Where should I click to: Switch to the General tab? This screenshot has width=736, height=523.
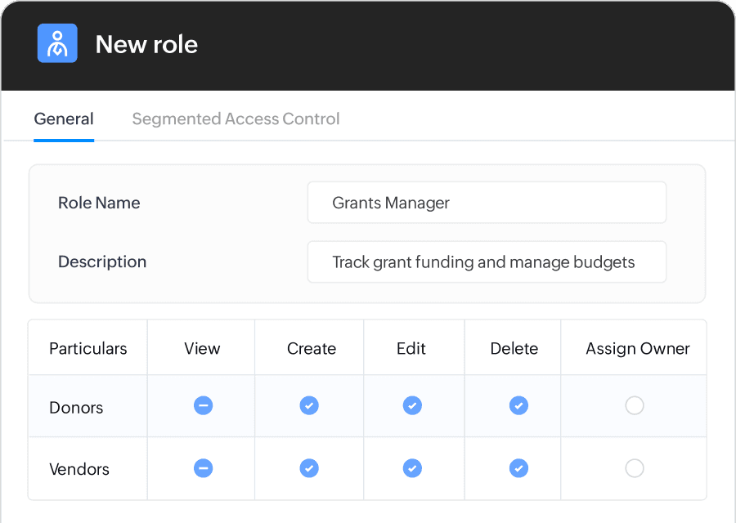coord(64,119)
